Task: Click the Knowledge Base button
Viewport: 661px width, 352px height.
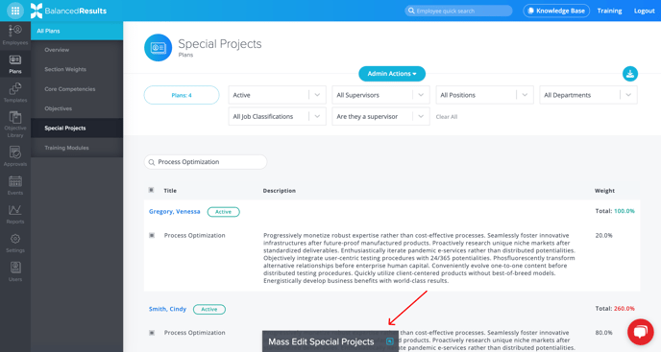Action: [x=556, y=11]
